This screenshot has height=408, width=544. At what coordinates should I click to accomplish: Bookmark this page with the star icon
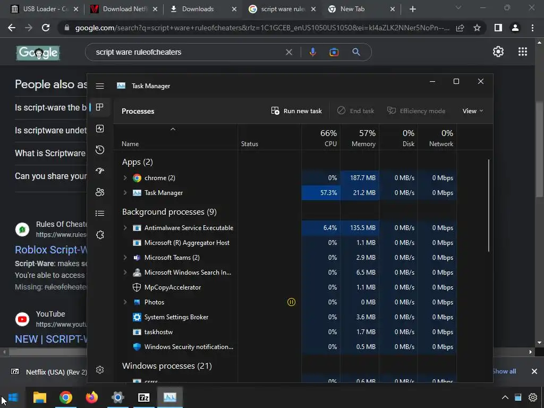[x=477, y=28]
